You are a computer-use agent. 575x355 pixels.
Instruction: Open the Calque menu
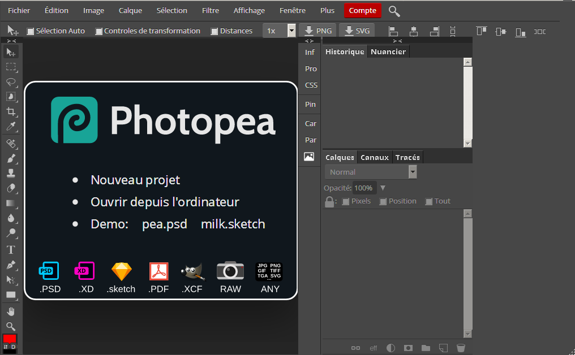pos(130,11)
